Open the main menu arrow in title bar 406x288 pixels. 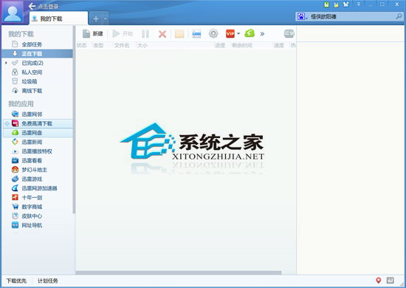coord(359,4)
